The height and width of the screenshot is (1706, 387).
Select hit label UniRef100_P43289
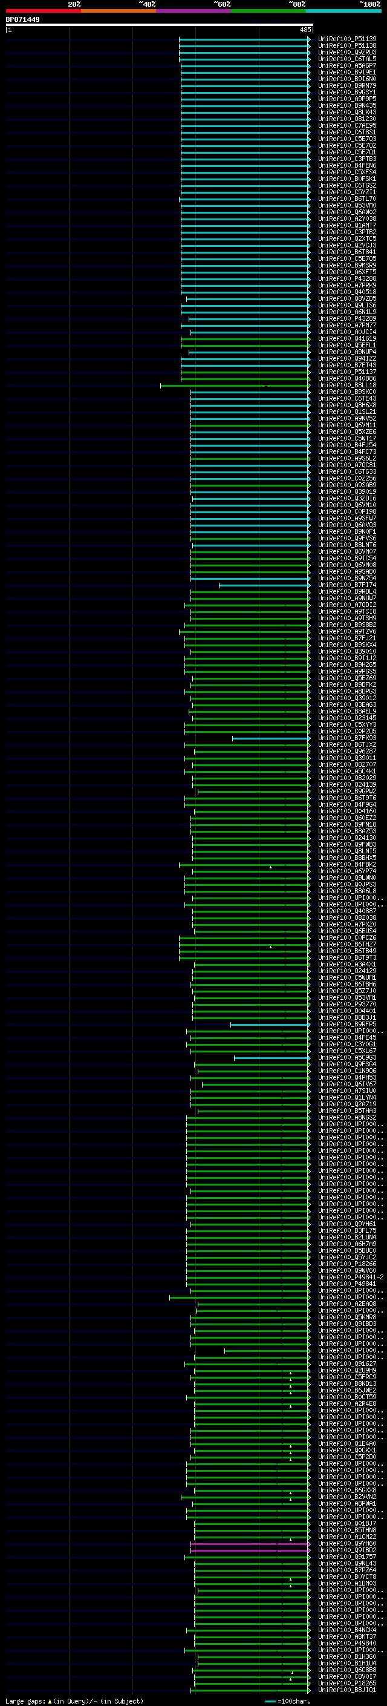pyautogui.click(x=347, y=318)
